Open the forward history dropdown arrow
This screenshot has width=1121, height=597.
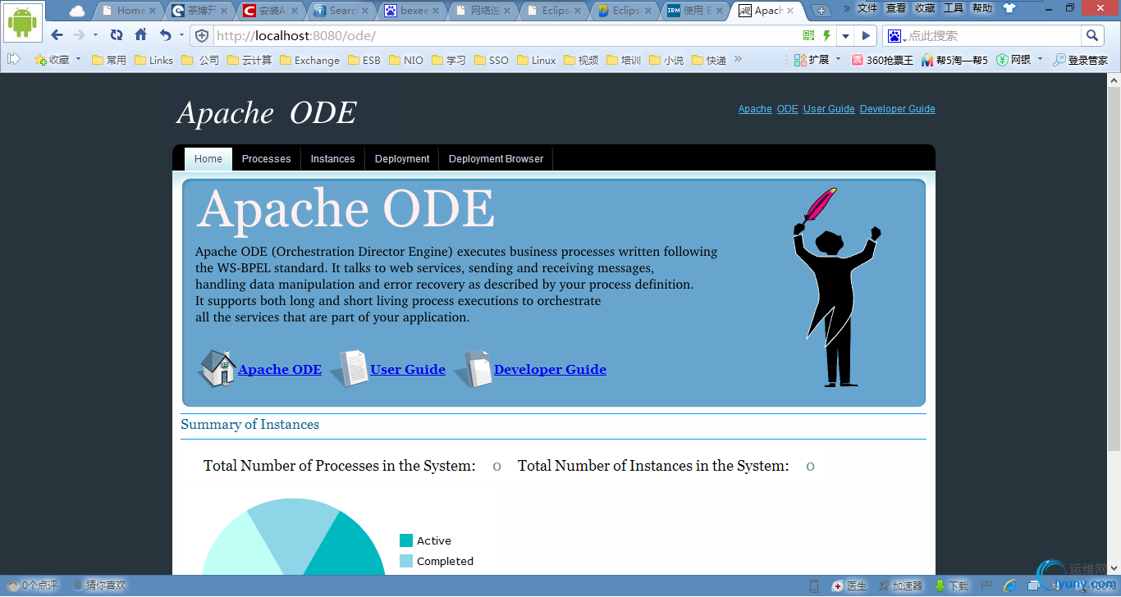pyautogui.click(x=95, y=36)
